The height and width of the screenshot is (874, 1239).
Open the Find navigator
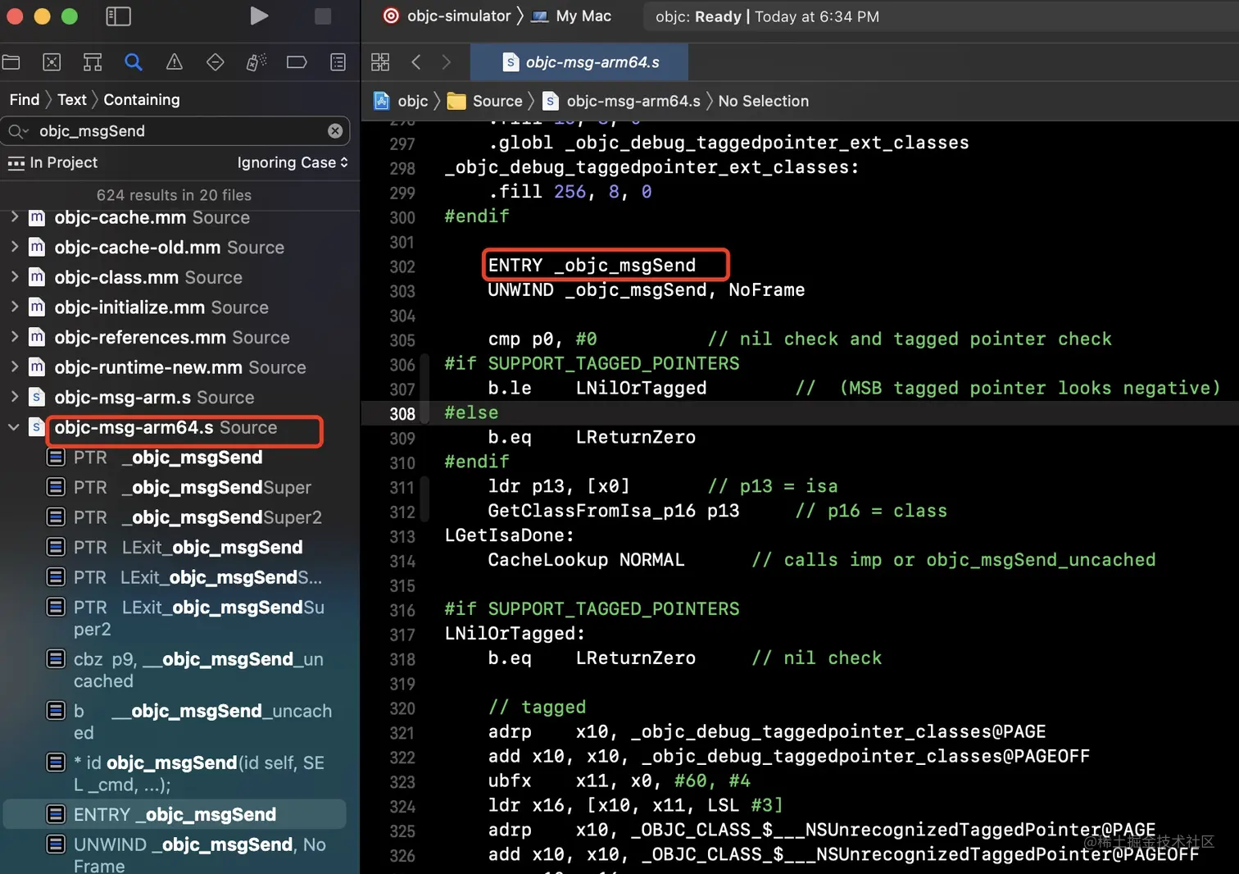[134, 62]
